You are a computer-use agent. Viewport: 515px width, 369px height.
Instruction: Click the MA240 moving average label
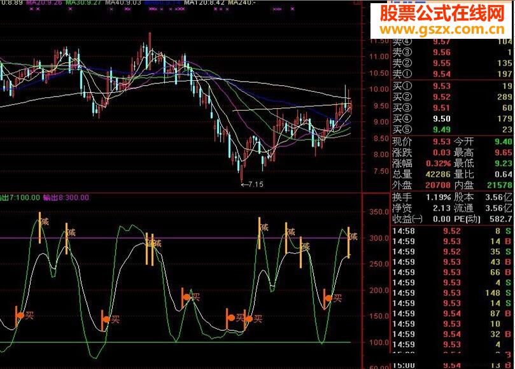[x=242, y=3]
